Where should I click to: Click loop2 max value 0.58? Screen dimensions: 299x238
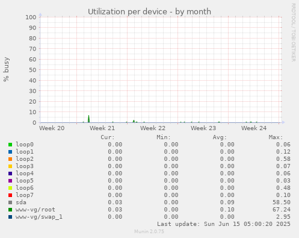click(283, 159)
